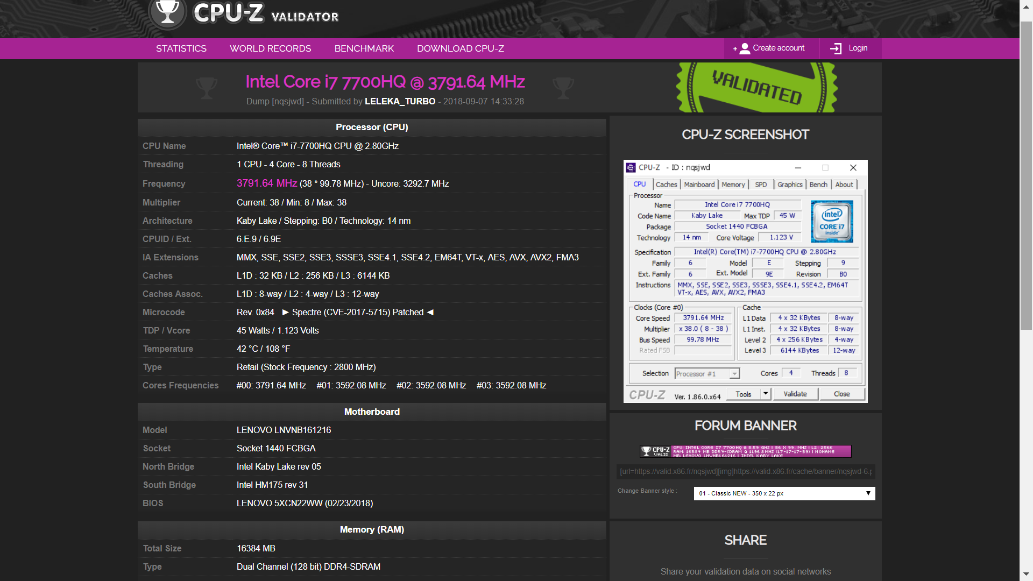Click the 1 CPU - 4 Core - 8 Threads value
The height and width of the screenshot is (581, 1033).
[x=288, y=165]
